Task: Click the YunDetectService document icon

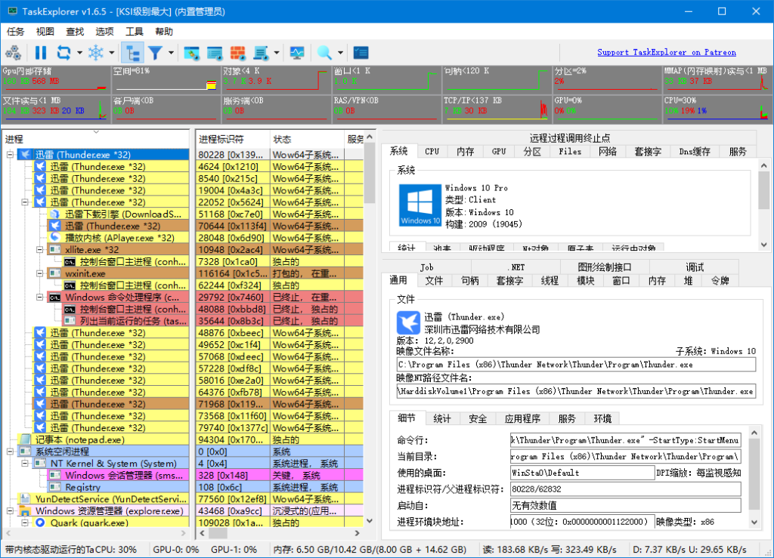Action: coord(25,499)
